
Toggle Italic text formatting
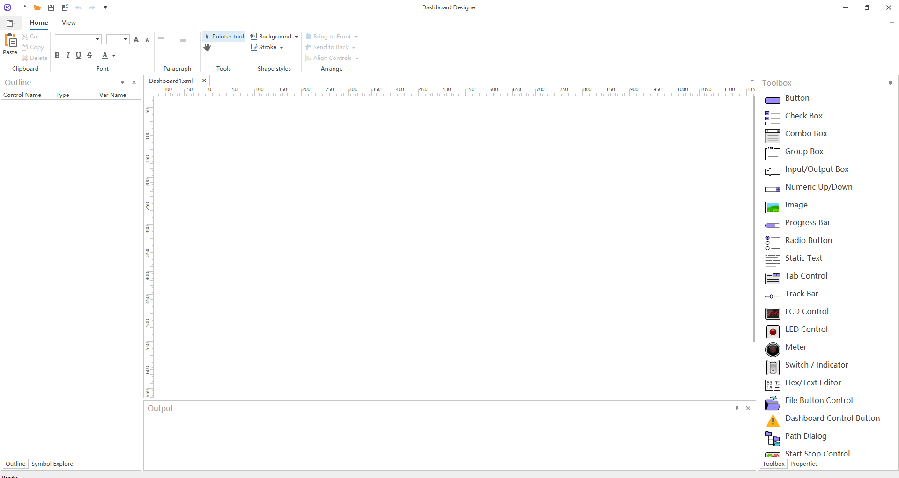tap(68, 56)
